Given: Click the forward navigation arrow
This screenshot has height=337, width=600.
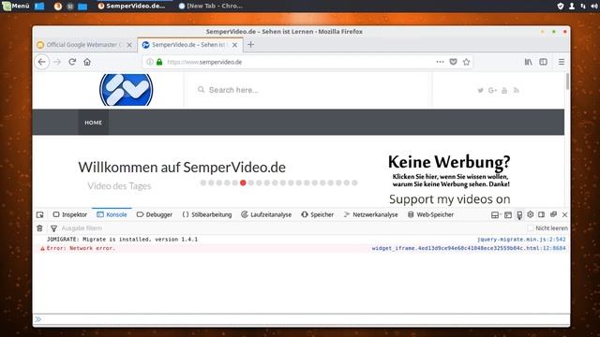Looking at the screenshot, I should coord(57,62).
